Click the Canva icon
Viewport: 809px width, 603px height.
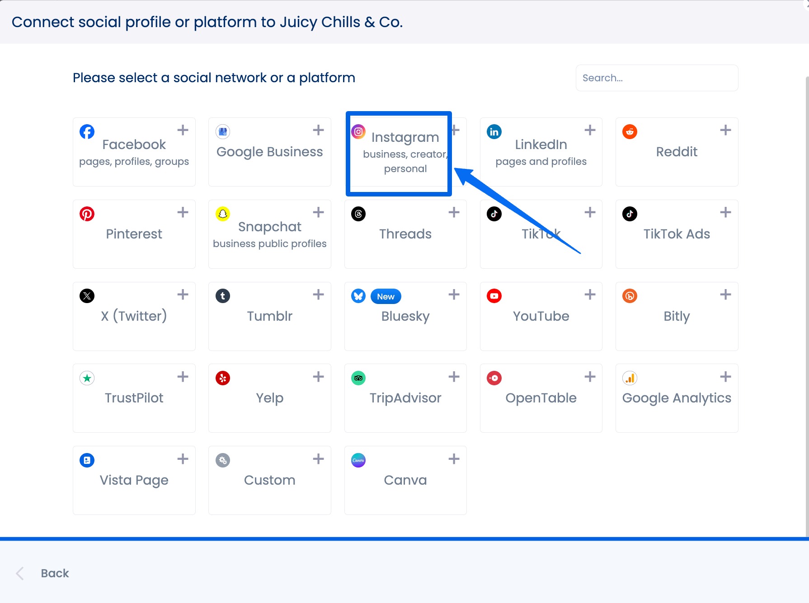coord(358,460)
